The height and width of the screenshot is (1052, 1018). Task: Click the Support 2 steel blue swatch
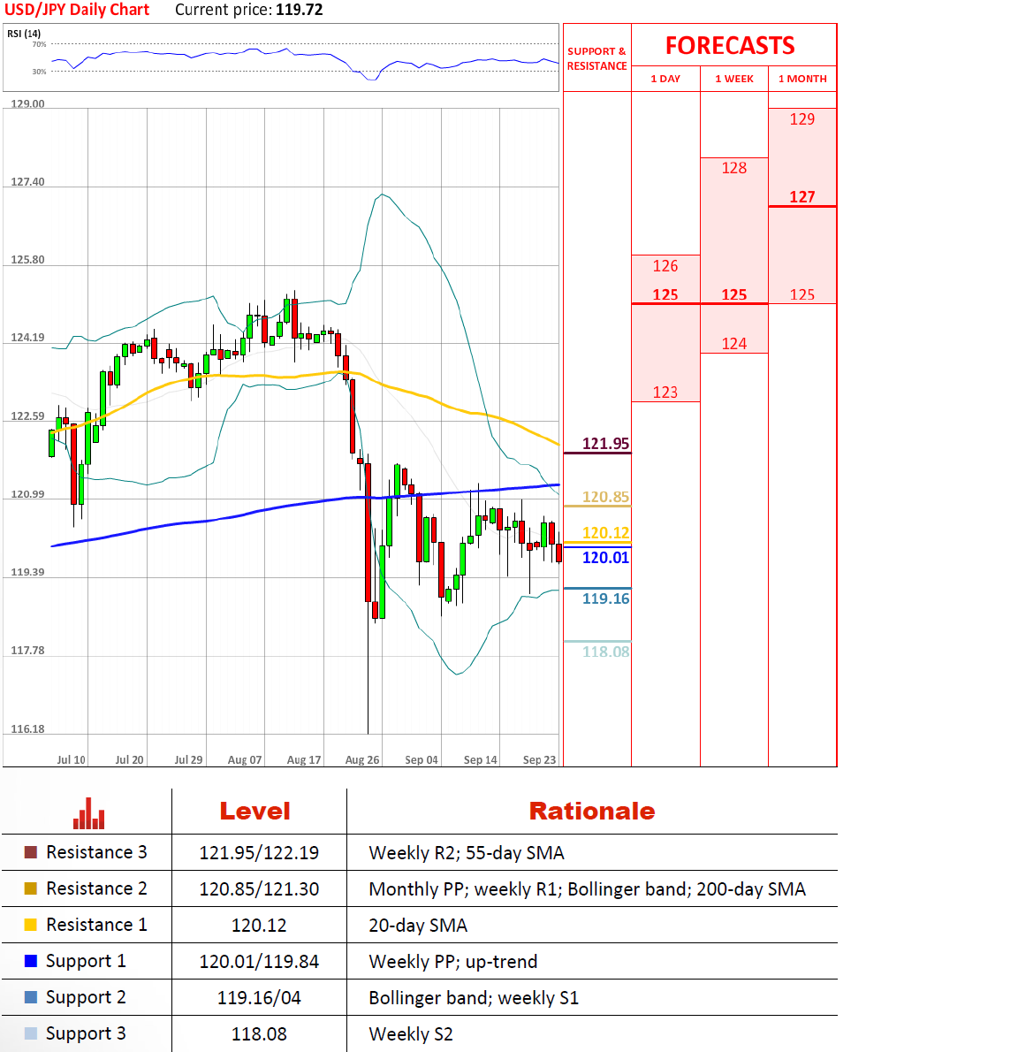(30, 997)
